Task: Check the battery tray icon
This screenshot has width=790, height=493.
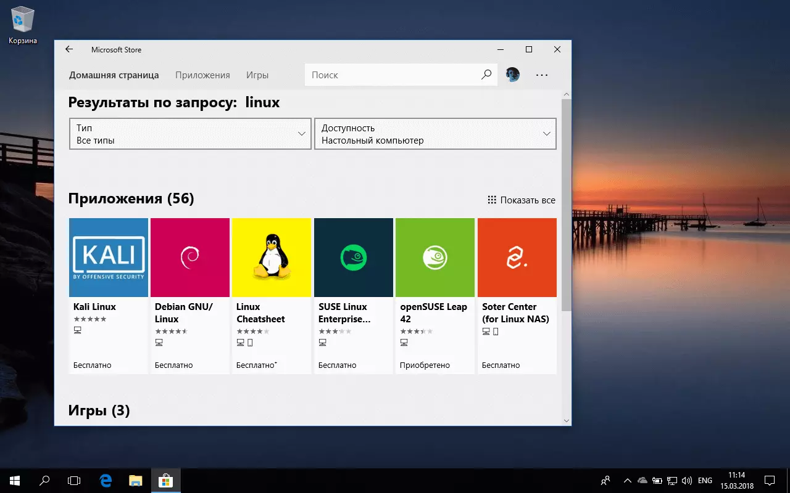Action: click(657, 480)
